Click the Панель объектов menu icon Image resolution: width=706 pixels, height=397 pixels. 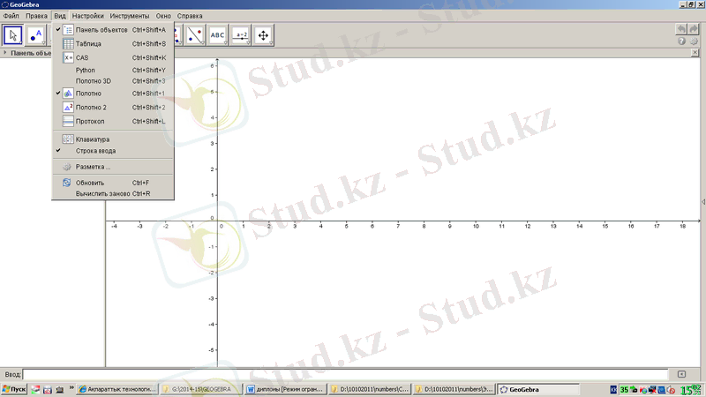pyautogui.click(x=68, y=30)
